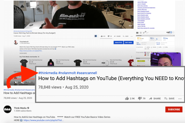Click the Canon 90d Vlog Test video frame
The width and height of the screenshot is (185, 123).
73,15
